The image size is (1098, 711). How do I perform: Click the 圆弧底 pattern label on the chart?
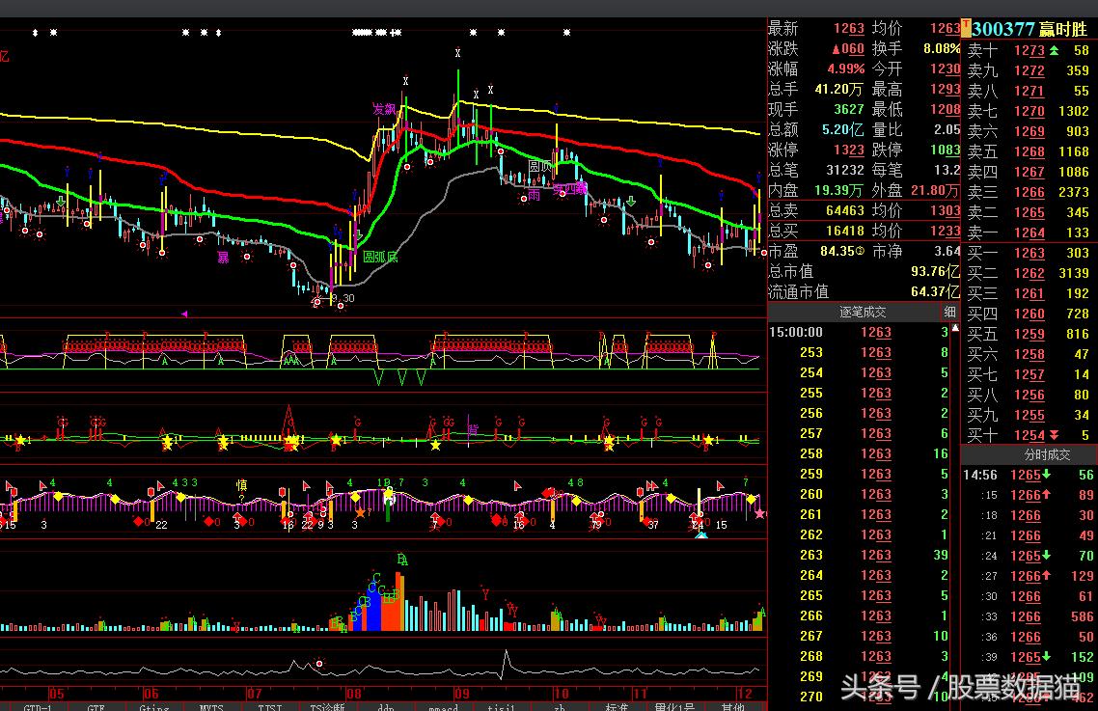click(x=379, y=257)
